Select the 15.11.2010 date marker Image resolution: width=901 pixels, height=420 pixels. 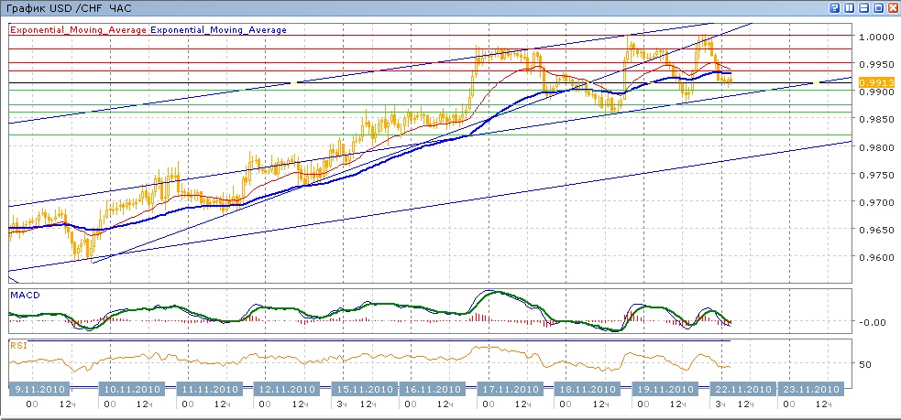(x=363, y=388)
